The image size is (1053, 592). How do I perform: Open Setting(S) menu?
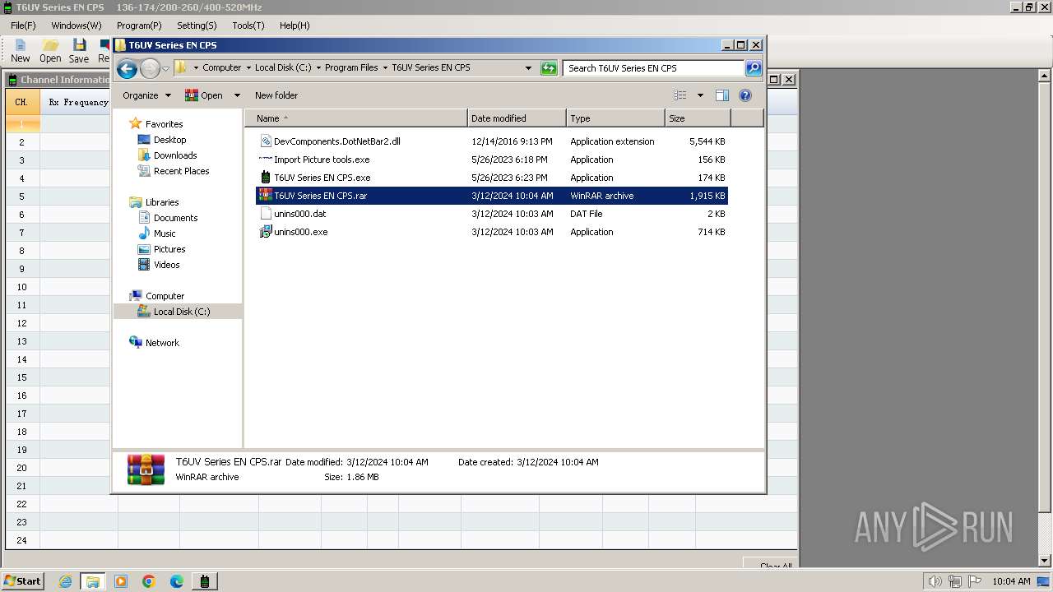click(197, 25)
